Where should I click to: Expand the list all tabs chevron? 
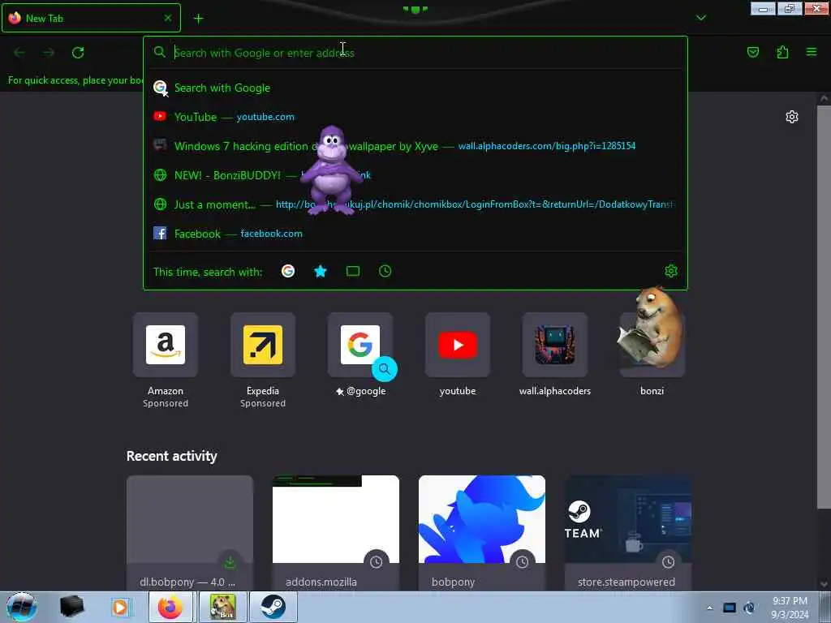coord(701,18)
